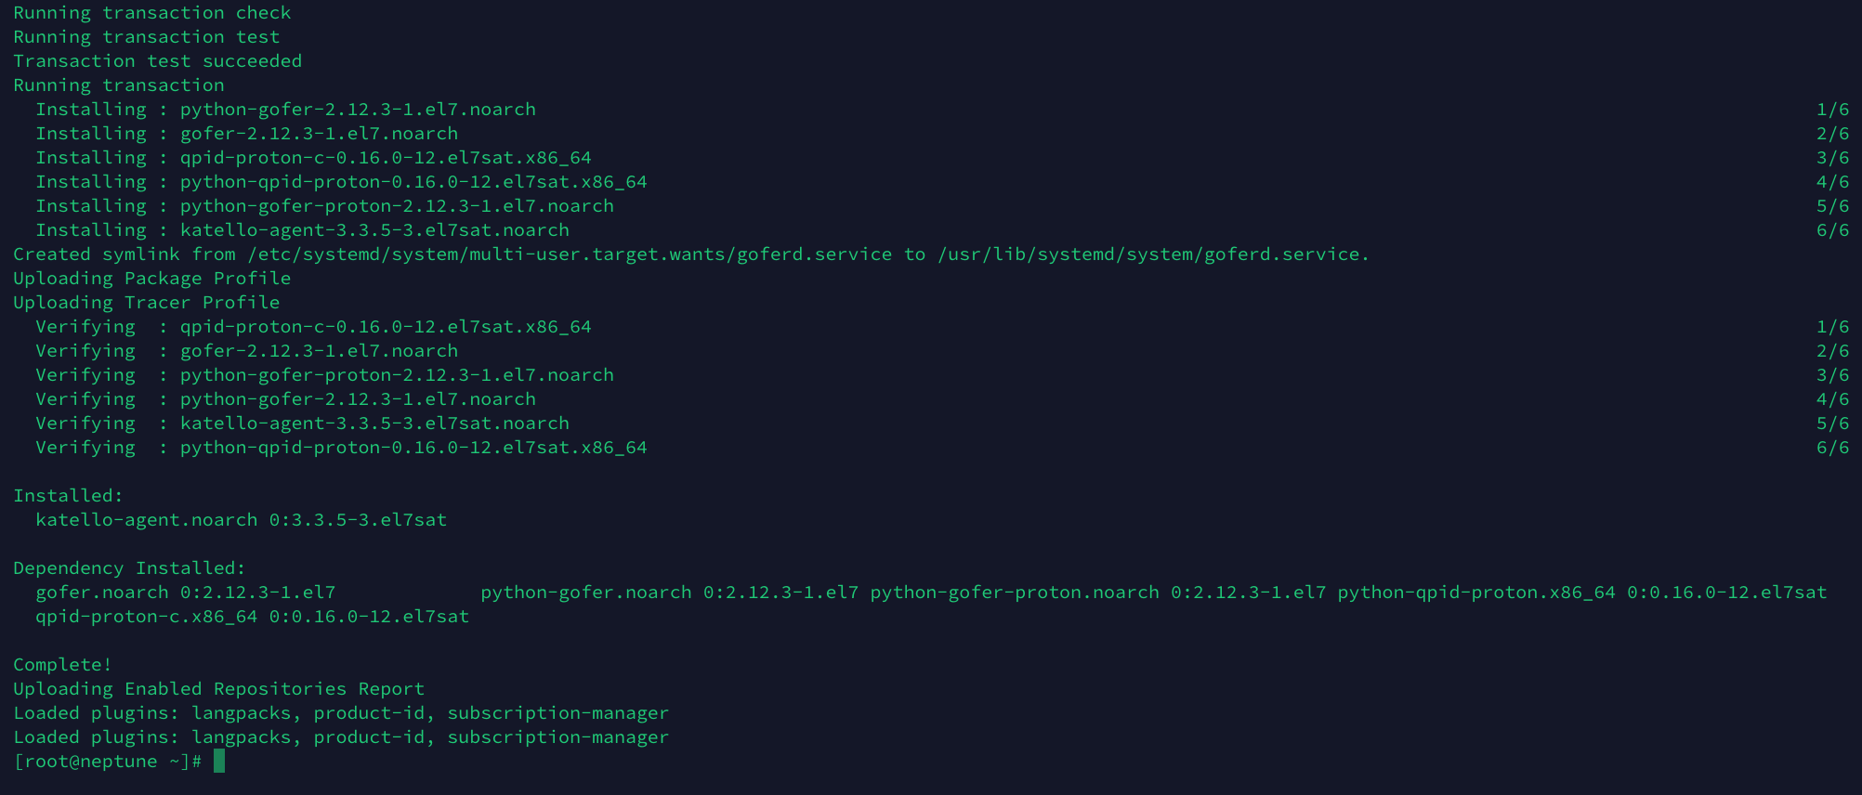Screen dimensions: 1862x795
Task: Click the terminal cursor block at prompt
Action: tap(219, 762)
